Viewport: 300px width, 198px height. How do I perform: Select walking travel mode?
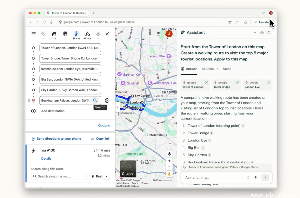coord(76,34)
